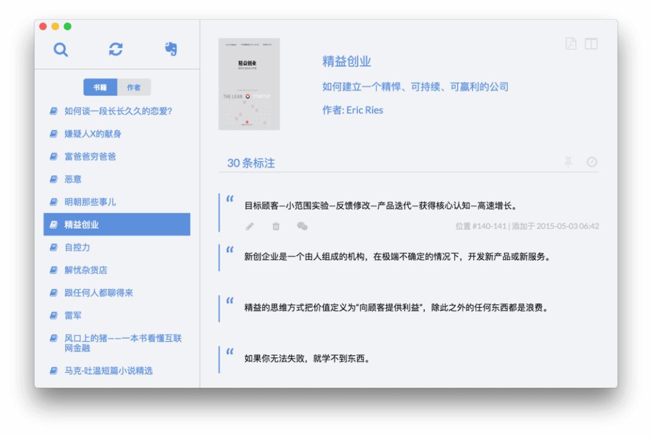Click the clock sort icon
The height and width of the screenshot is (437, 652).
click(x=592, y=162)
